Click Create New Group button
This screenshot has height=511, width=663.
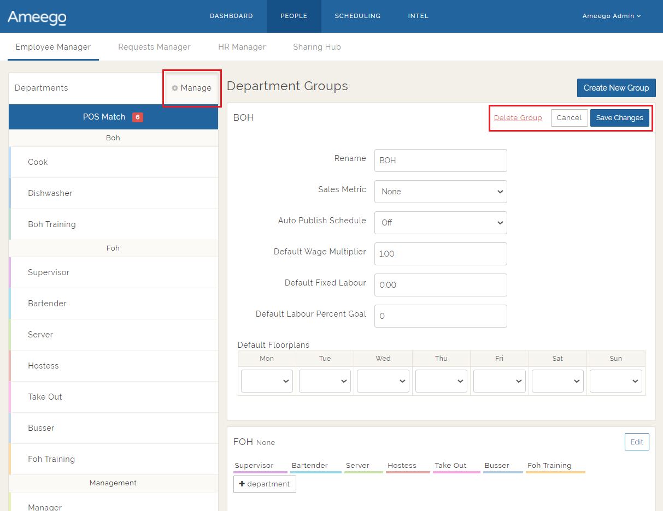(616, 88)
